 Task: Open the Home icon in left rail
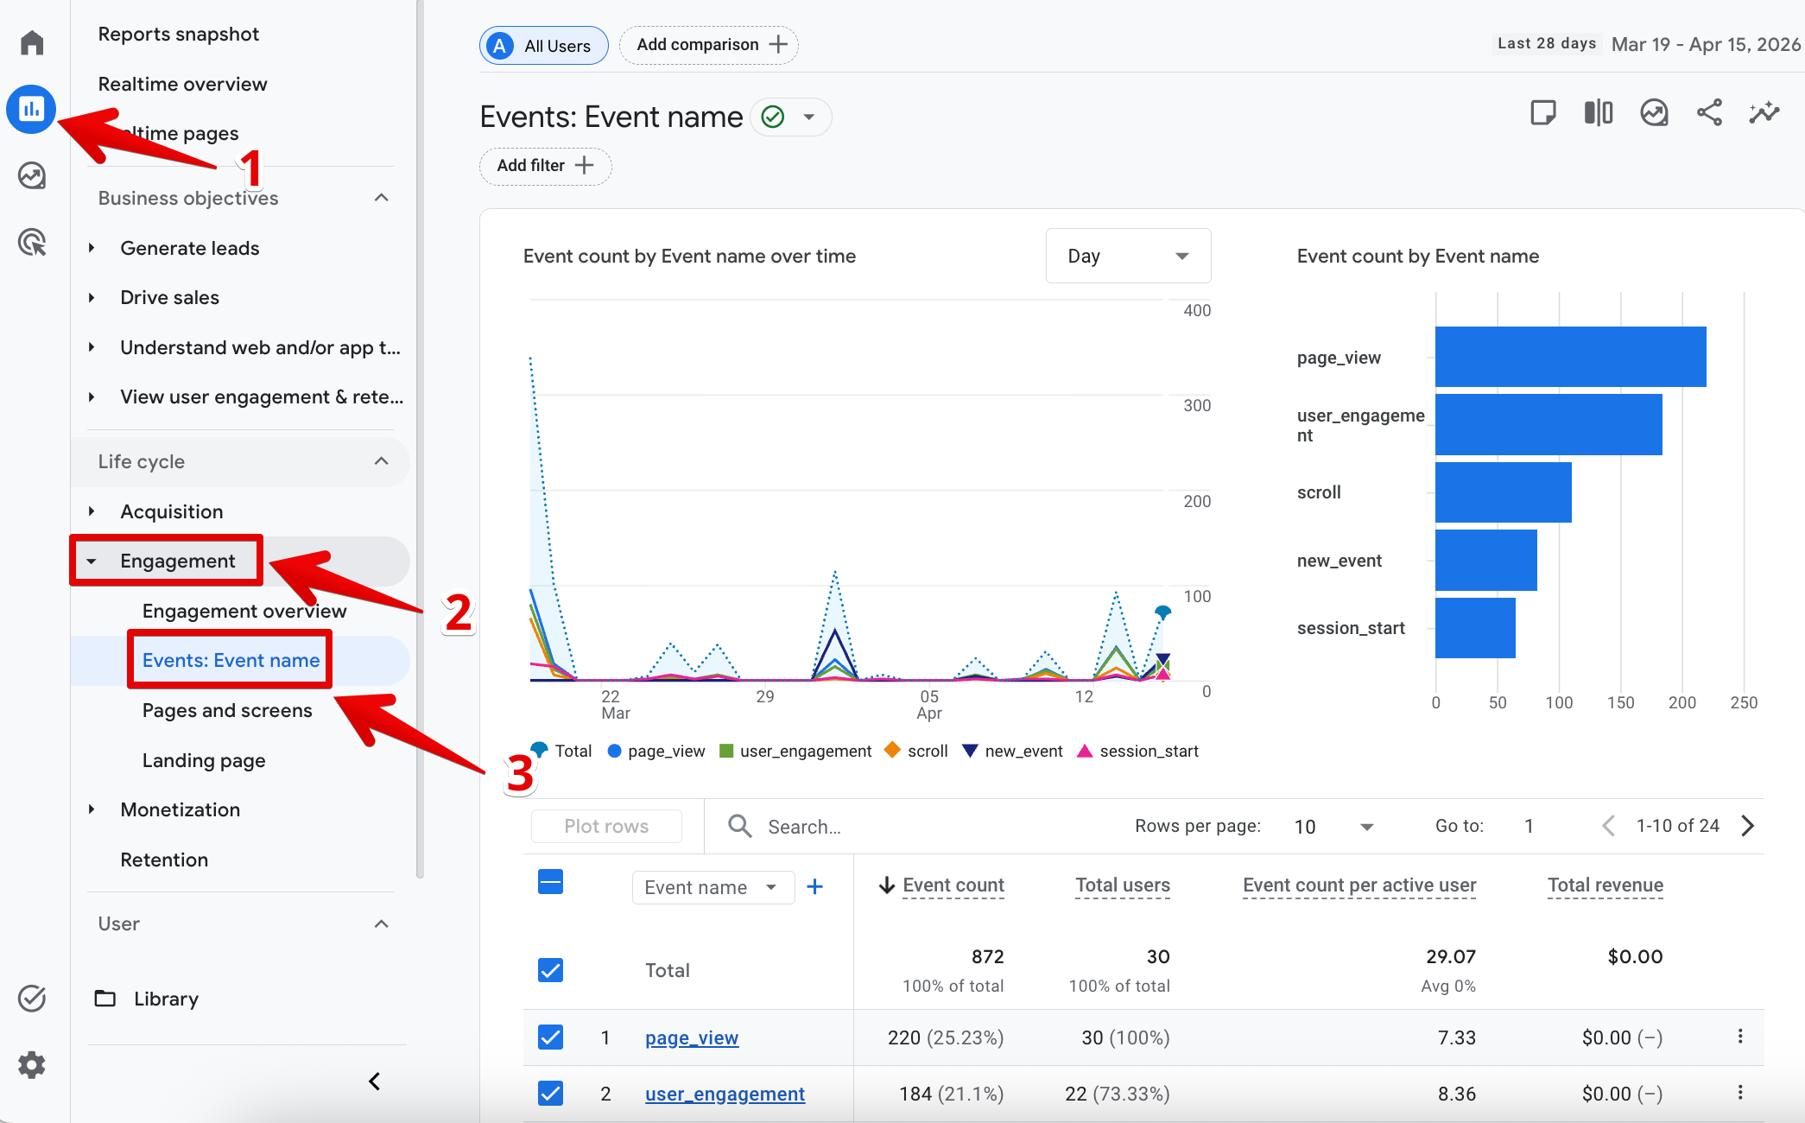pyautogui.click(x=32, y=42)
